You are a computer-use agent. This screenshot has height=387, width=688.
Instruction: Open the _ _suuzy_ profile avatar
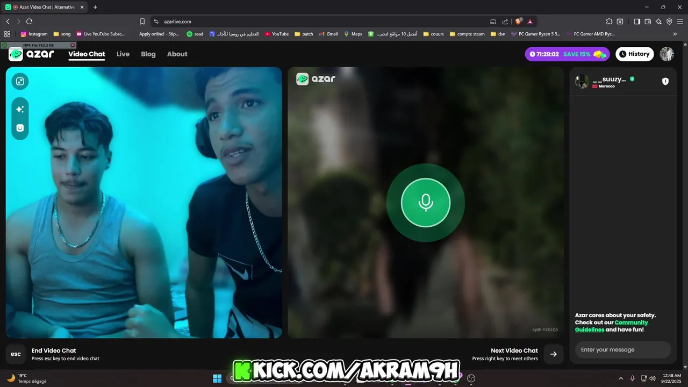[582, 82]
